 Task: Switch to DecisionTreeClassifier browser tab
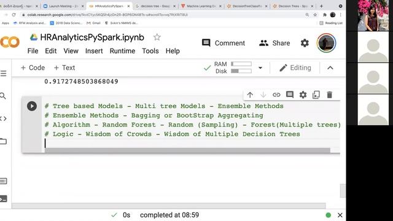pos(247,6)
